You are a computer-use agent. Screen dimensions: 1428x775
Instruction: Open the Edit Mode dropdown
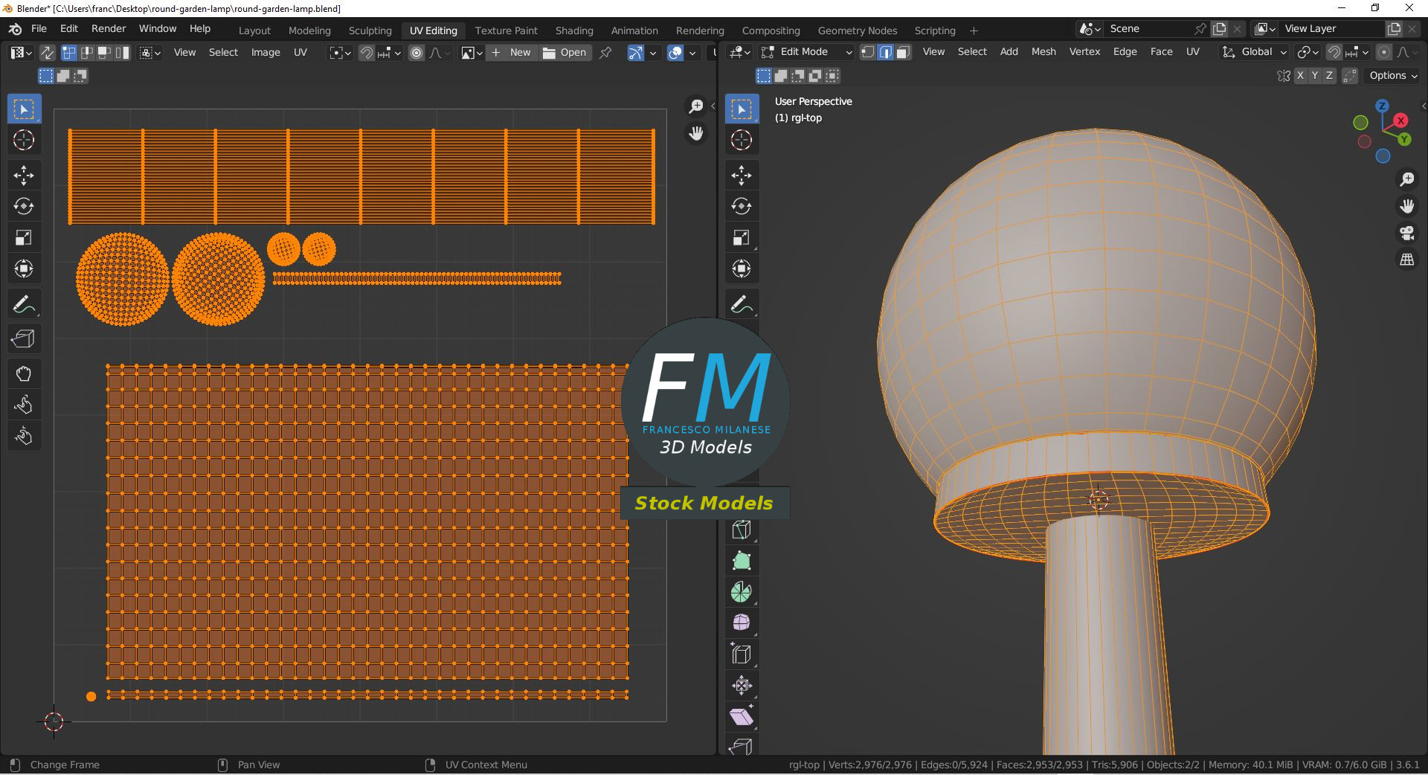point(806,52)
